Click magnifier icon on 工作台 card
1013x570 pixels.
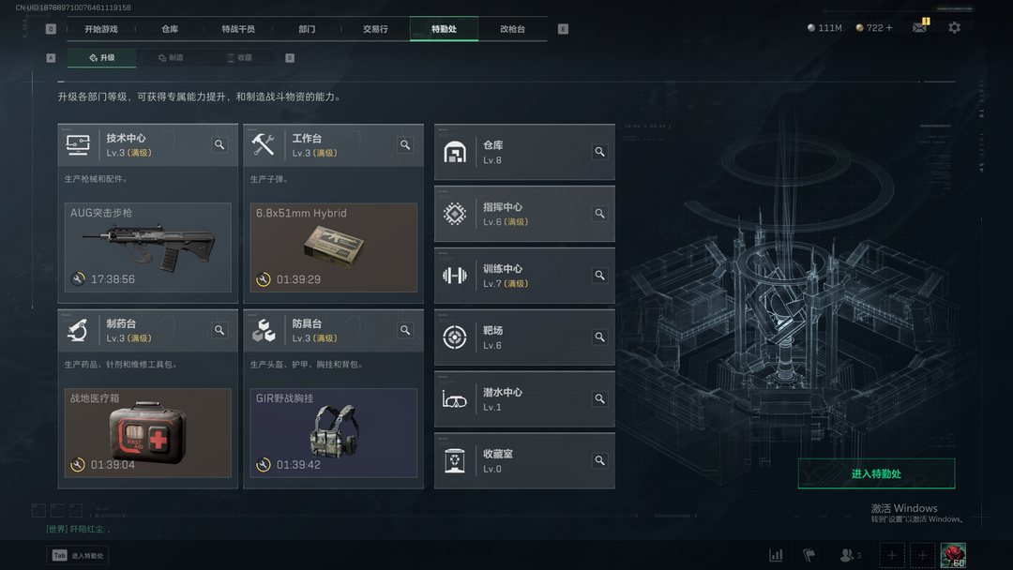click(x=405, y=144)
